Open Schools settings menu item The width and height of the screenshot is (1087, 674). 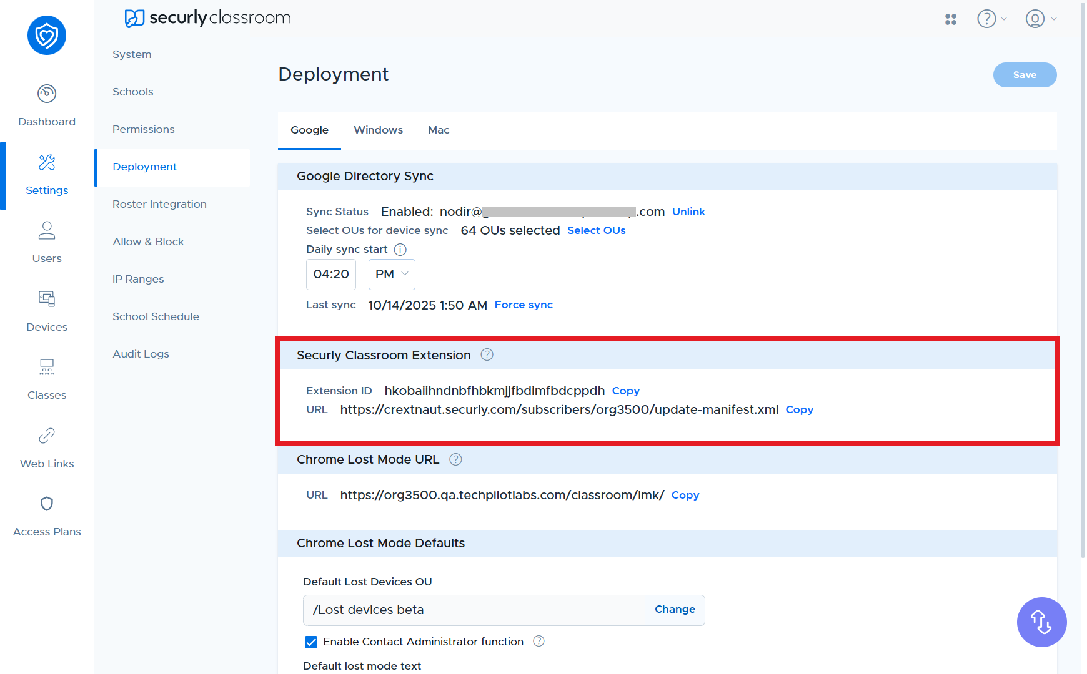pos(132,92)
